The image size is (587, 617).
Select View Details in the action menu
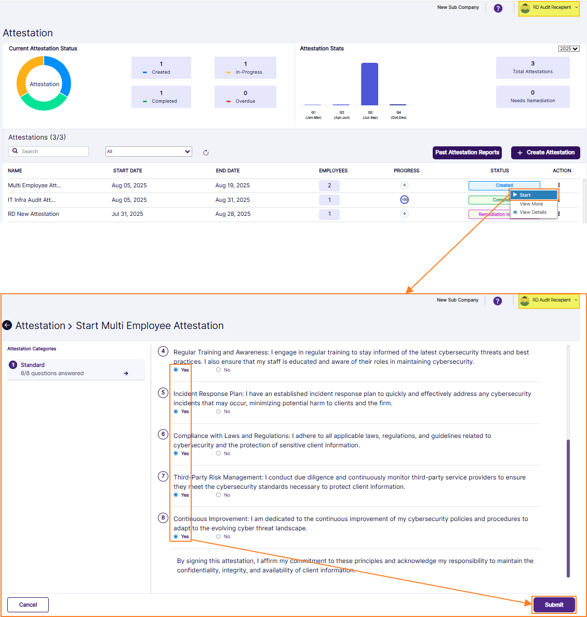click(x=533, y=212)
